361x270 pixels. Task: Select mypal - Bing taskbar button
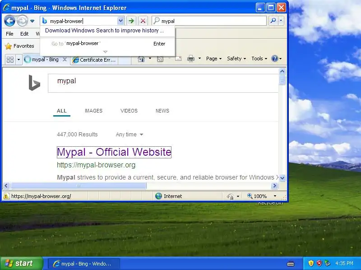click(84, 264)
